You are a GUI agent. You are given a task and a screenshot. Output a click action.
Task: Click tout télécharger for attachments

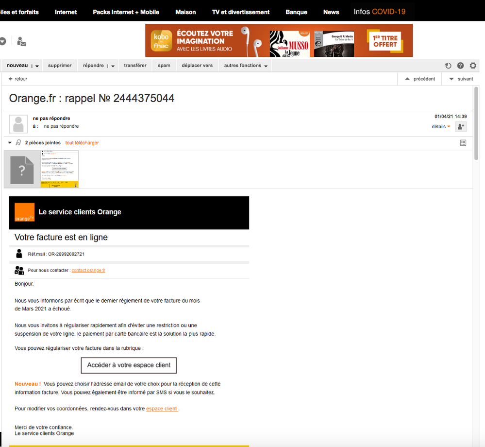click(x=82, y=142)
